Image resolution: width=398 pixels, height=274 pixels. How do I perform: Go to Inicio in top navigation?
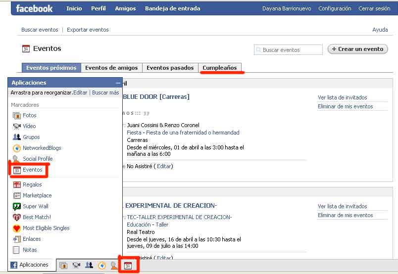[74, 8]
